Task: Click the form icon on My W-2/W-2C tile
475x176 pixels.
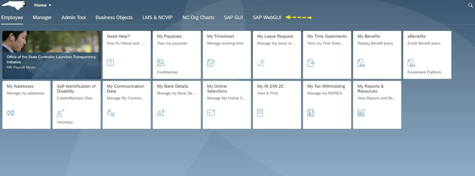Action: pos(260,113)
